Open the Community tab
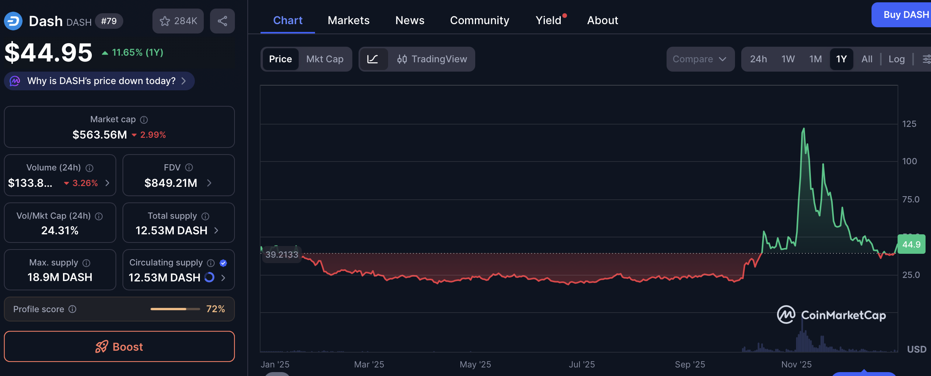 tap(479, 20)
